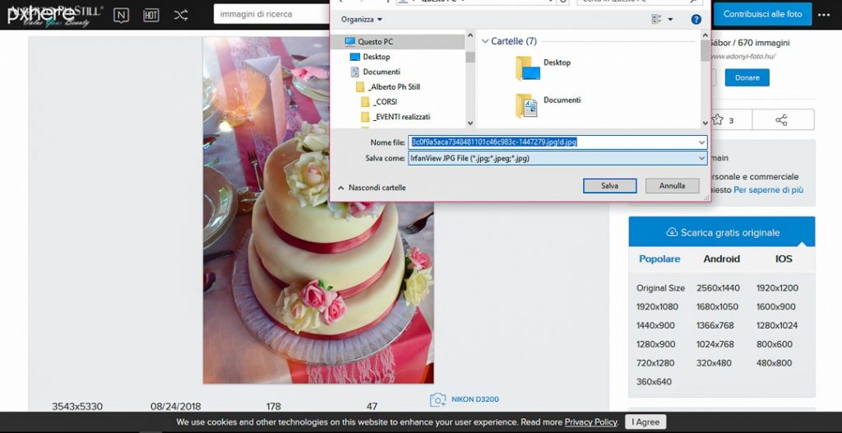The width and height of the screenshot is (842, 433).
Task: Select Original Size download
Action: point(660,288)
